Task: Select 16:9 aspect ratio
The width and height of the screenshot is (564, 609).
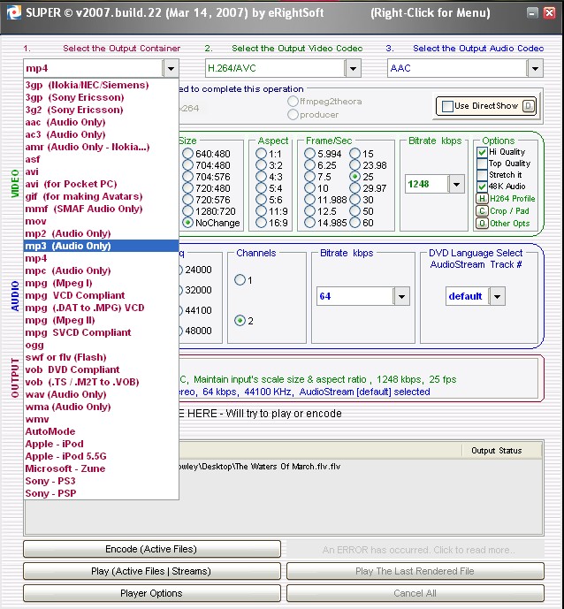Action: click(x=261, y=223)
